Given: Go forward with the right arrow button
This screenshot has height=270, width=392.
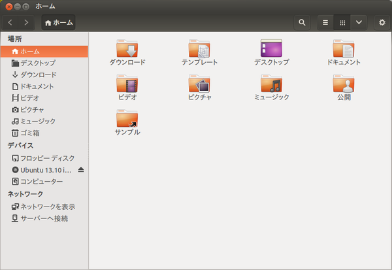Looking at the screenshot, I should [26, 22].
